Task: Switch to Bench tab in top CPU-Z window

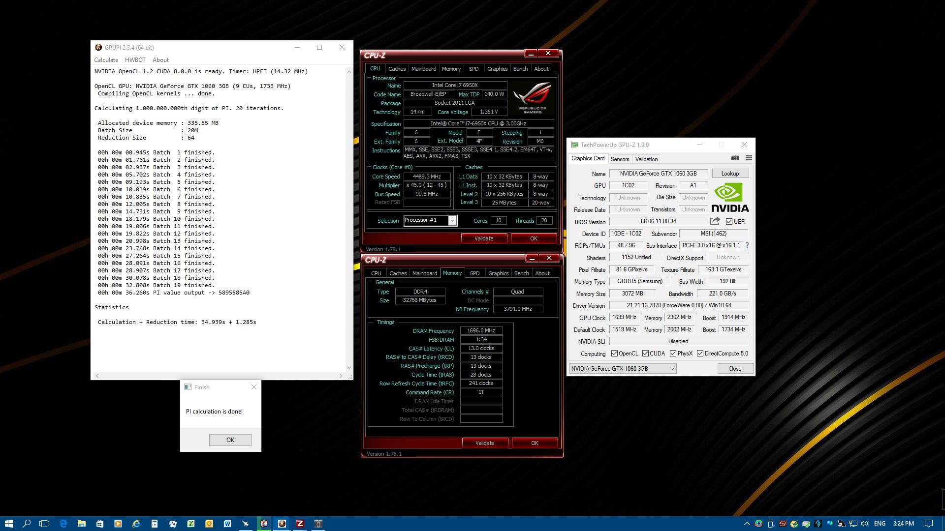Action: pos(520,69)
